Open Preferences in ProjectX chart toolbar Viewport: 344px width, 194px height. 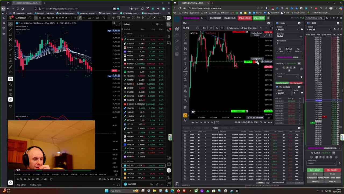(232, 28)
